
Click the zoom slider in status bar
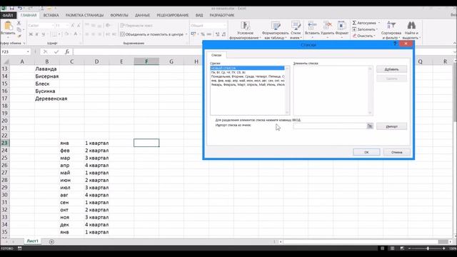click(428, 248)
